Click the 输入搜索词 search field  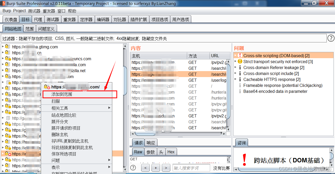[x=191, y=168]
